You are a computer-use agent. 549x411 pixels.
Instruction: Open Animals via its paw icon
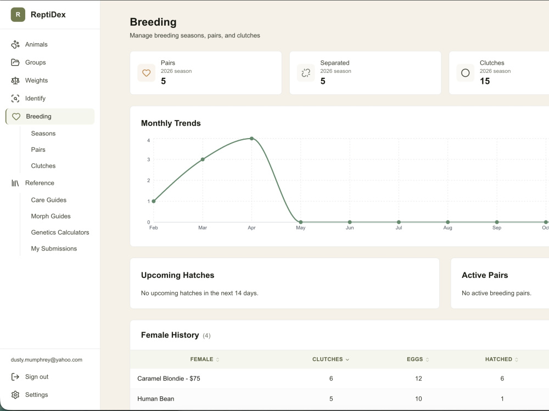tap(15, 44)
